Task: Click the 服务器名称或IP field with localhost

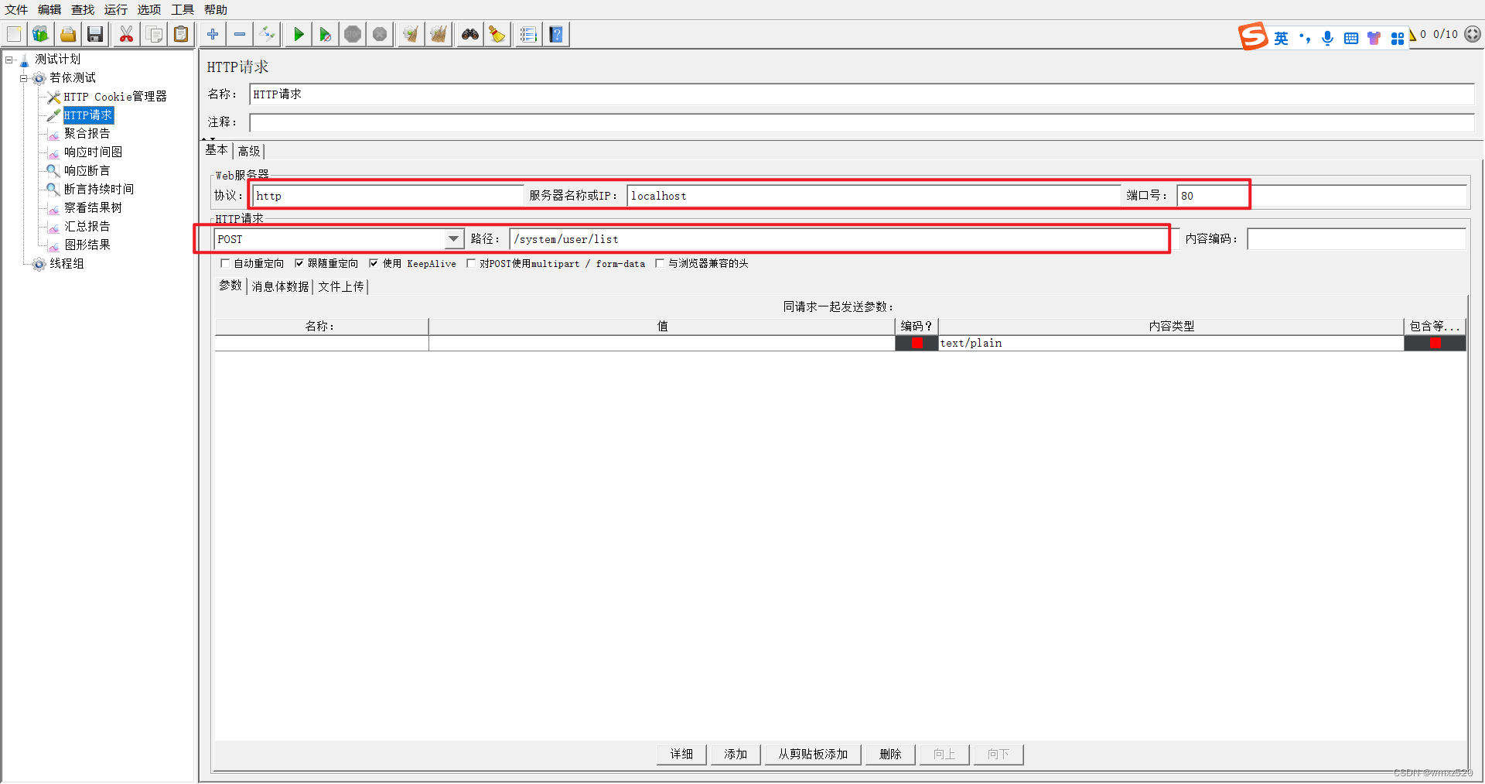Action: (874, 196)
